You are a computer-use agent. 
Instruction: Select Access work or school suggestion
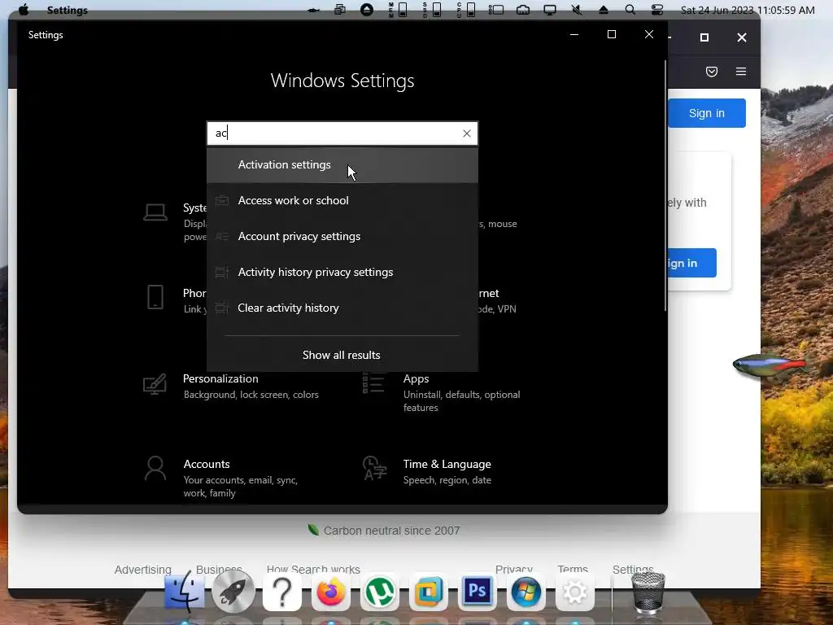342,200
